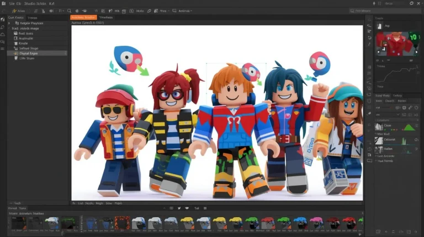Switch to the Curt Kooks tab
This screenshot has height=237, width=424.
coord(15,18)
